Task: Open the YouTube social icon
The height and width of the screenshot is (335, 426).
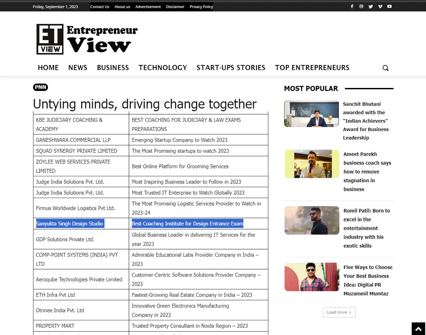Action: coord(390,6)
